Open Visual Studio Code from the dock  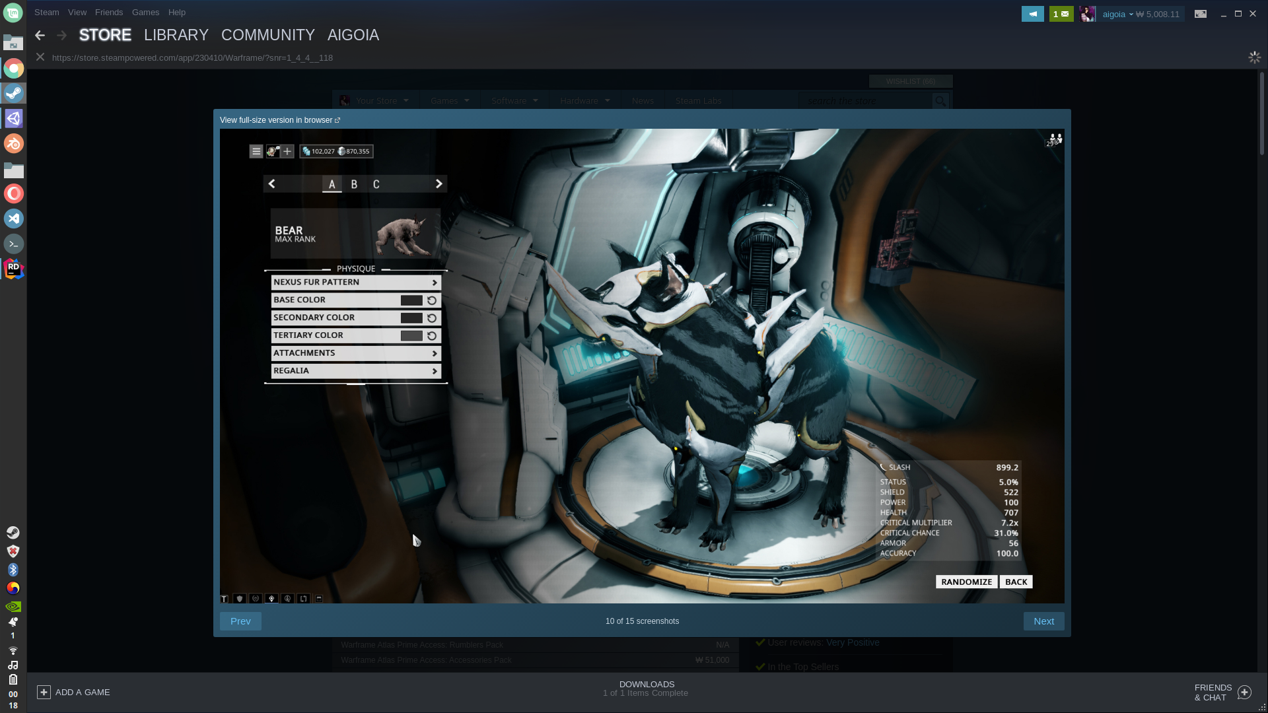click(13, 219)
